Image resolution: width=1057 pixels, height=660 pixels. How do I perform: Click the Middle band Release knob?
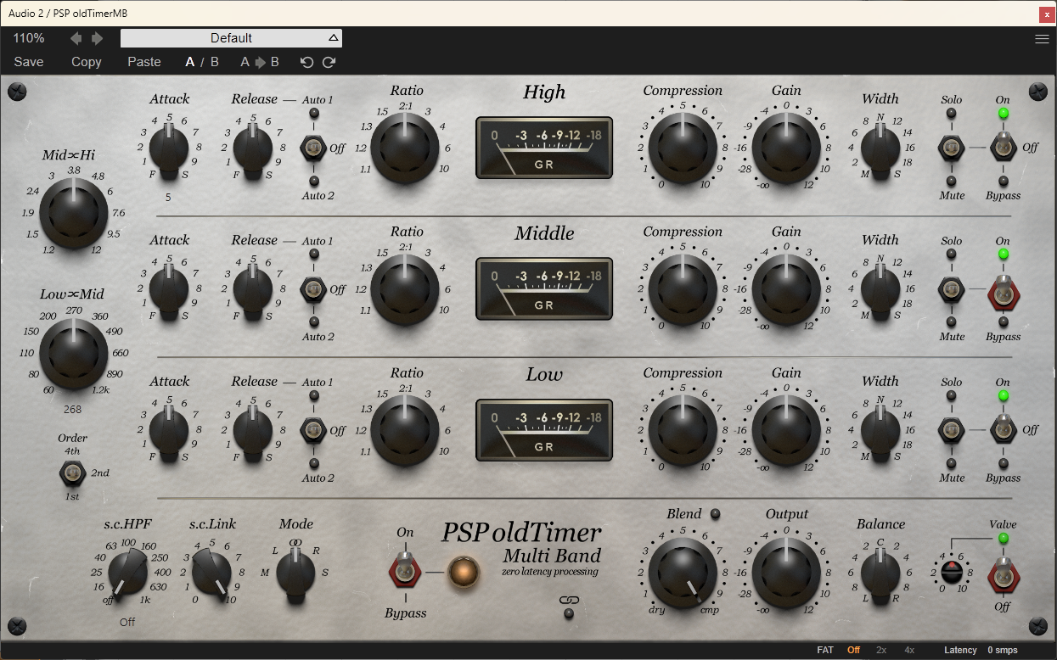pyautogui.click(x=252, y=288)
